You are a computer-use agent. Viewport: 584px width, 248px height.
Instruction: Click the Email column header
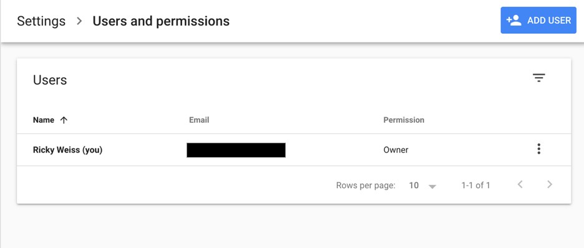(x=199, y=120)
